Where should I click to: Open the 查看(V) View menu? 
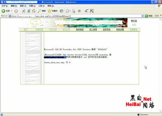23,6
